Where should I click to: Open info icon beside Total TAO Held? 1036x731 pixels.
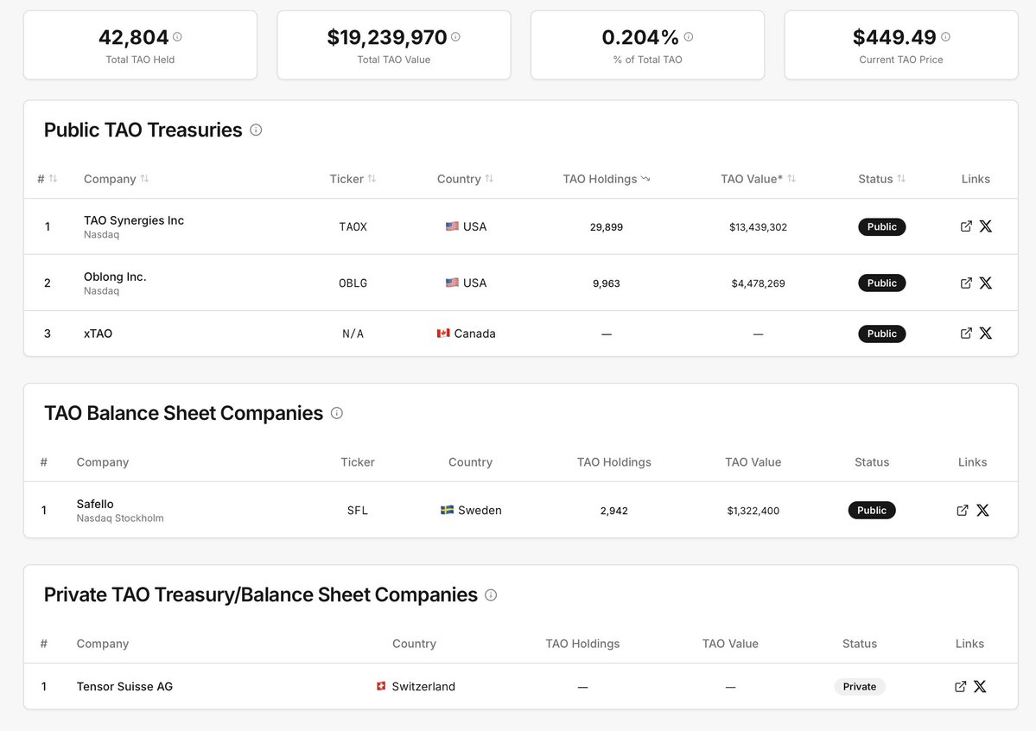(x=177, y=37)
